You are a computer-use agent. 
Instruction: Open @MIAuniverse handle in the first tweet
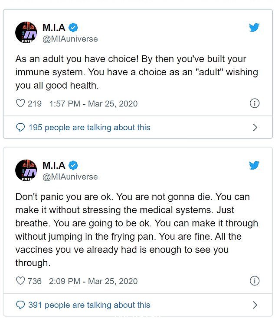coord(70,39)
